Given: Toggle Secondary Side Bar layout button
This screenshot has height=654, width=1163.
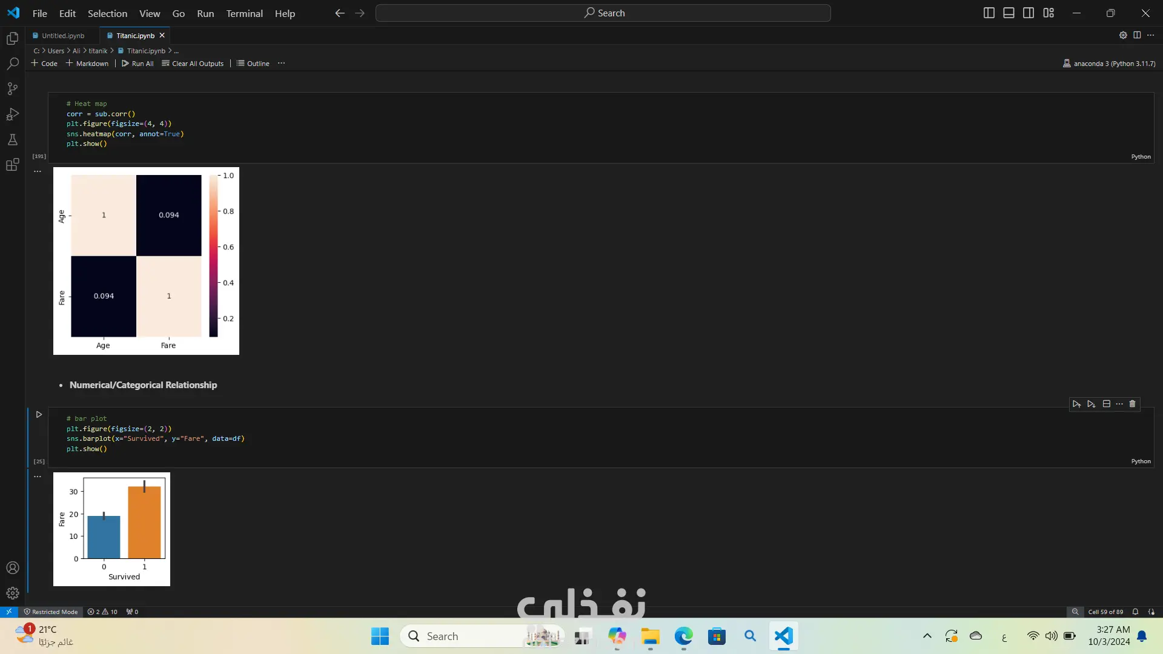Looking at the screenshot, I should (x=1029, y=13).
